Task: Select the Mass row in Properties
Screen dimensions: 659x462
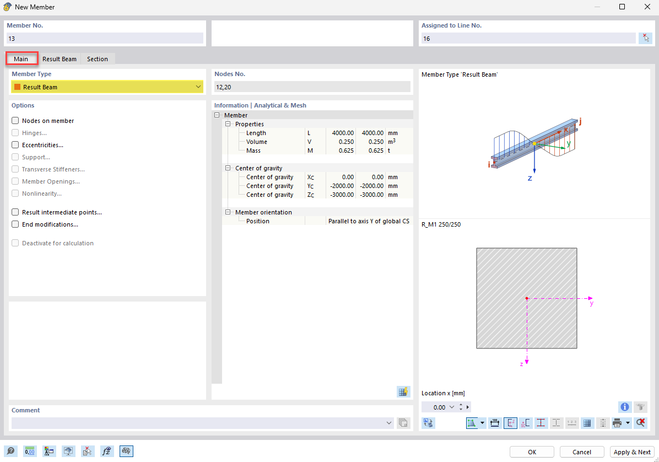Action: (317, 151)
